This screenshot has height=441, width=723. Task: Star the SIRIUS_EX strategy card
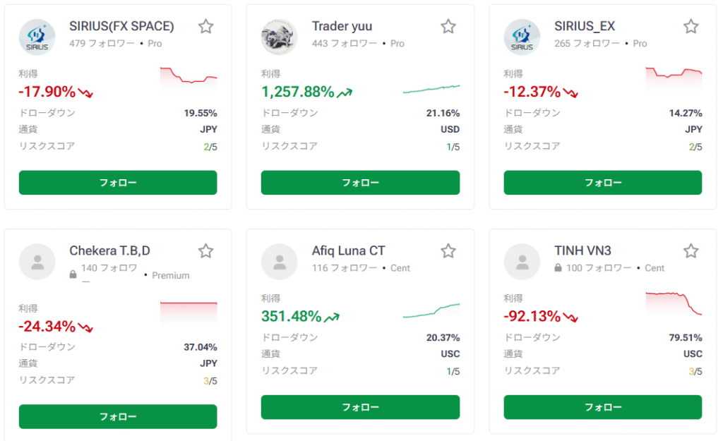[x=691, y=27]
